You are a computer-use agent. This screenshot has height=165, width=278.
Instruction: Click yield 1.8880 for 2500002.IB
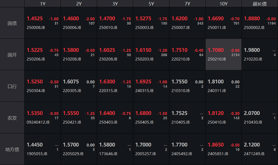252,19
